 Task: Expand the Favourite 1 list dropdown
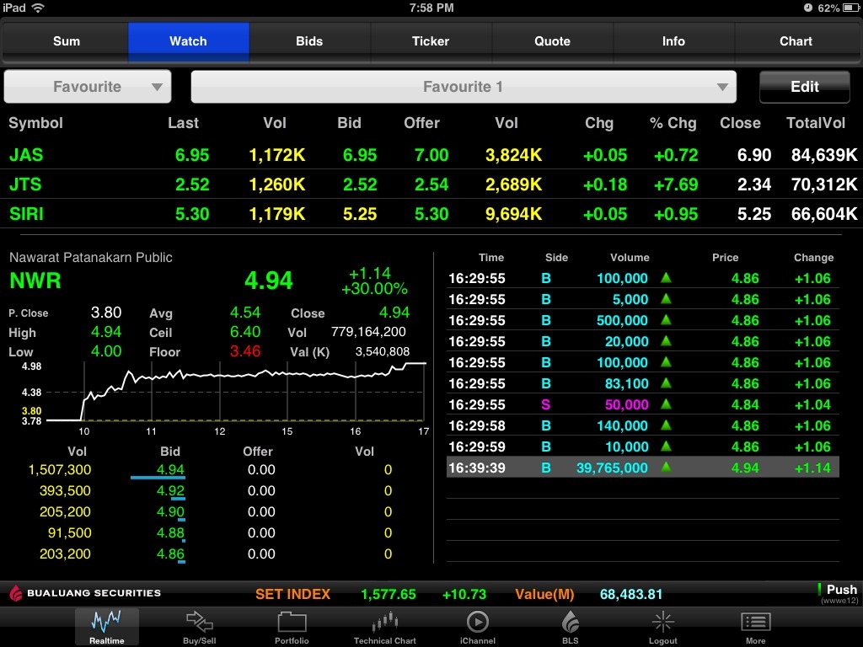coord(464,87)
